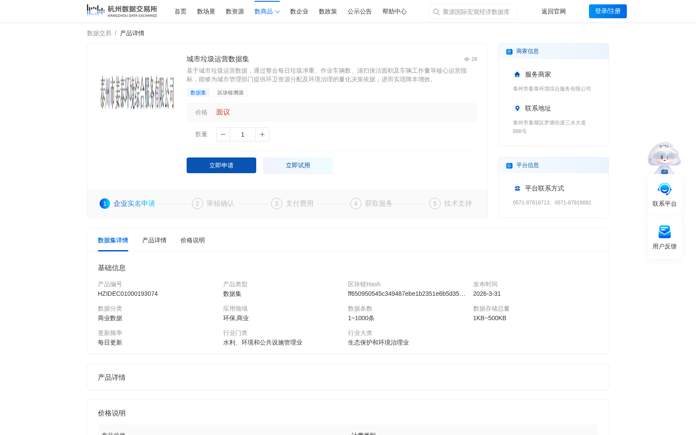Click the 平台联系方式 telephone icon
This screenshot has height=435, width=696.
517,188
